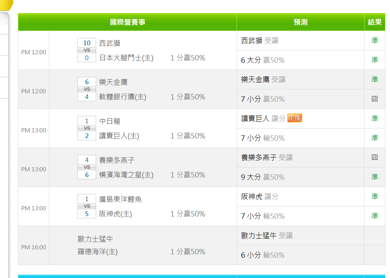This screenshot has height=278, width=390.
Task: Click the 準 result for 阪神虎 讓分
Action: pos(375,196)
